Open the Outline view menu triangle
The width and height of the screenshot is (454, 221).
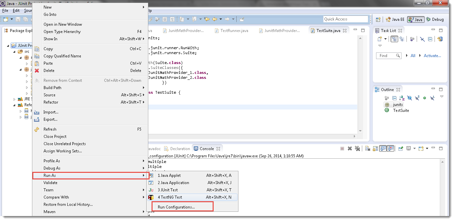tap(442, 97)
